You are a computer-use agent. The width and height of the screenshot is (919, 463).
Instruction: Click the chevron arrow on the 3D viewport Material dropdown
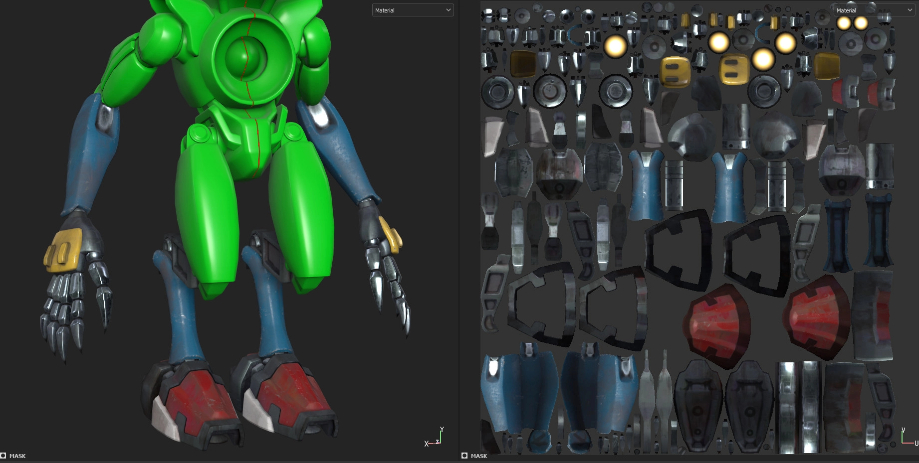448,10
